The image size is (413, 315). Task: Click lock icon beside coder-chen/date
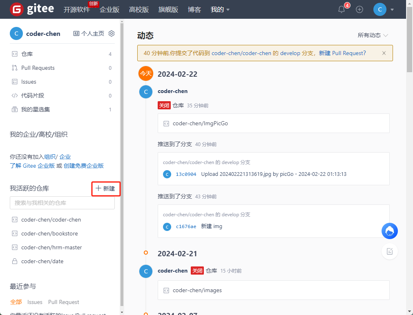[15, 261]
